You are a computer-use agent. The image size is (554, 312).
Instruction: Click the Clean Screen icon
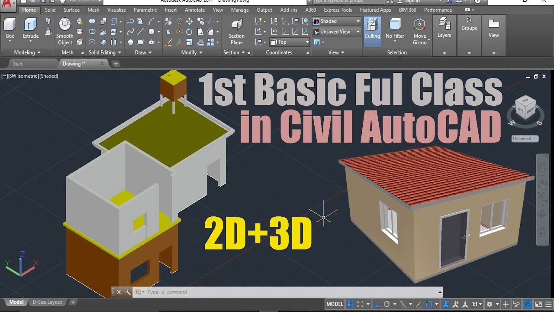(538, 304)
